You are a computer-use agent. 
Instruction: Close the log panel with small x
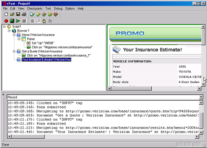(3, 95)
